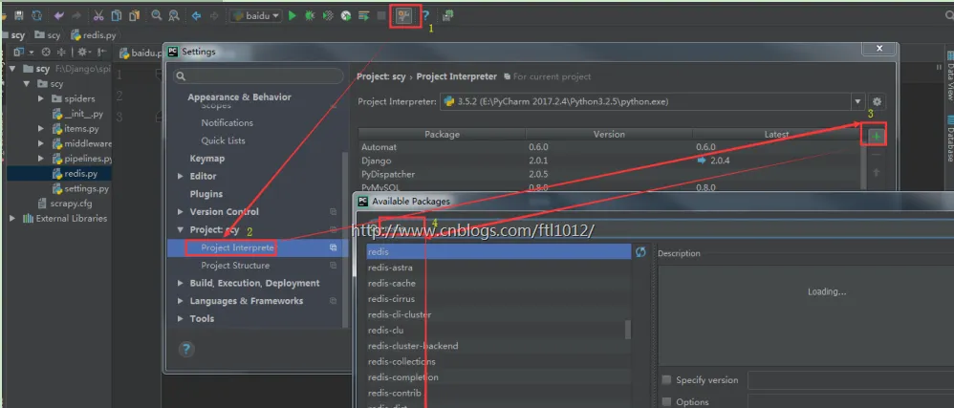Screen dimensions: 954x408
Task: Click the Replace magnifier icon
Action: 174,16
